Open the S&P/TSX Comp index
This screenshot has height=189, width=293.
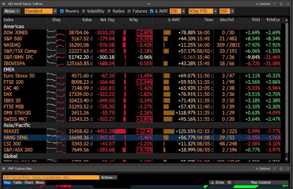point(20,51)
